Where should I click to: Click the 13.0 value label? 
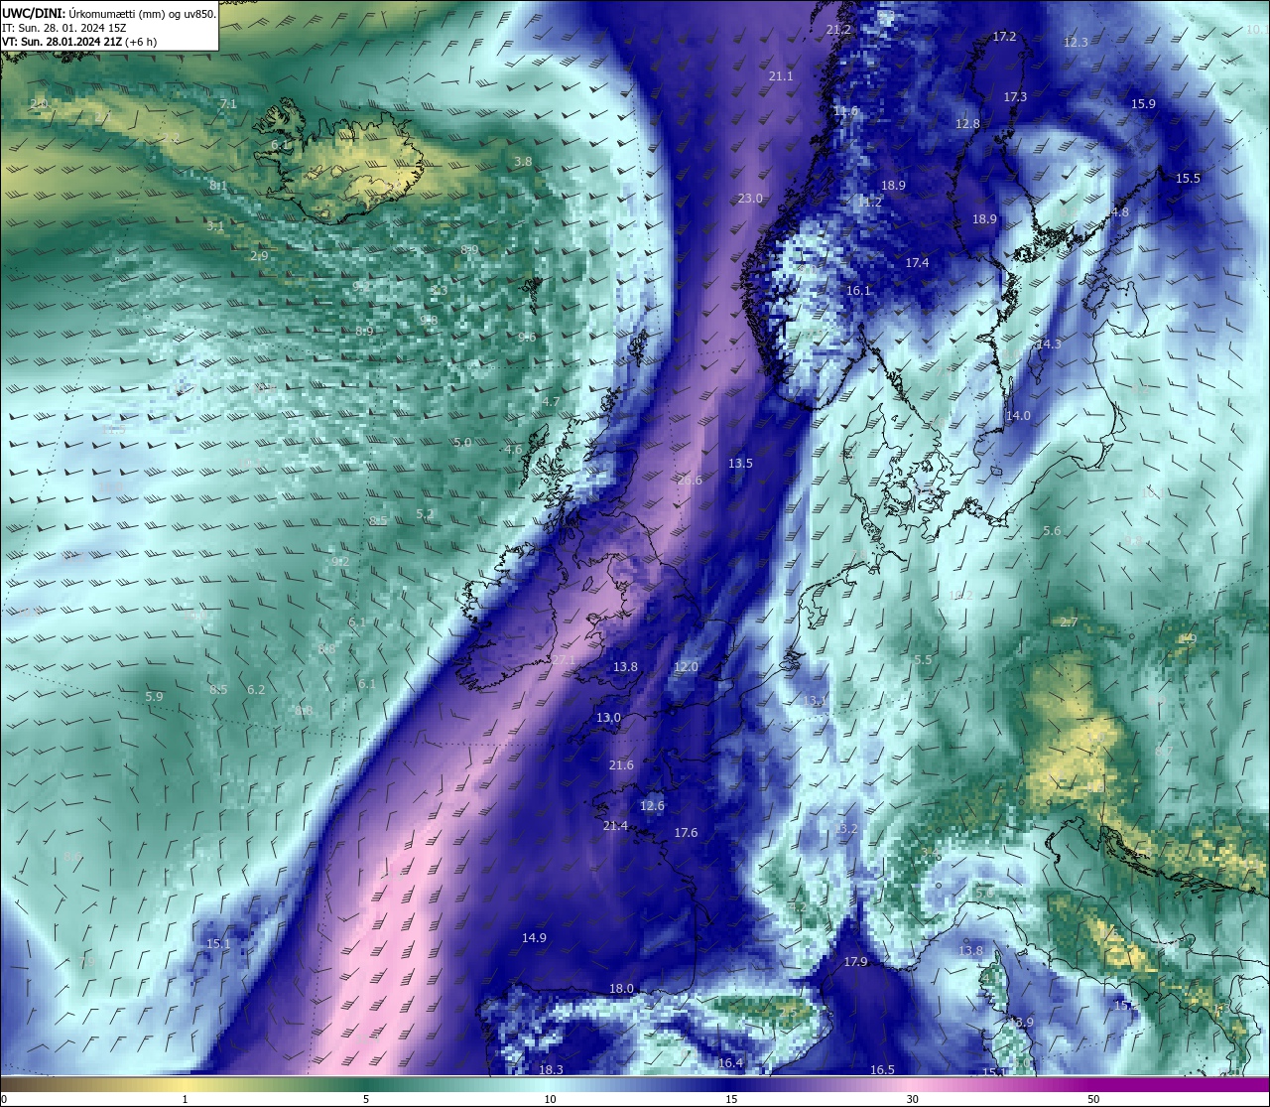pos(608,718)
